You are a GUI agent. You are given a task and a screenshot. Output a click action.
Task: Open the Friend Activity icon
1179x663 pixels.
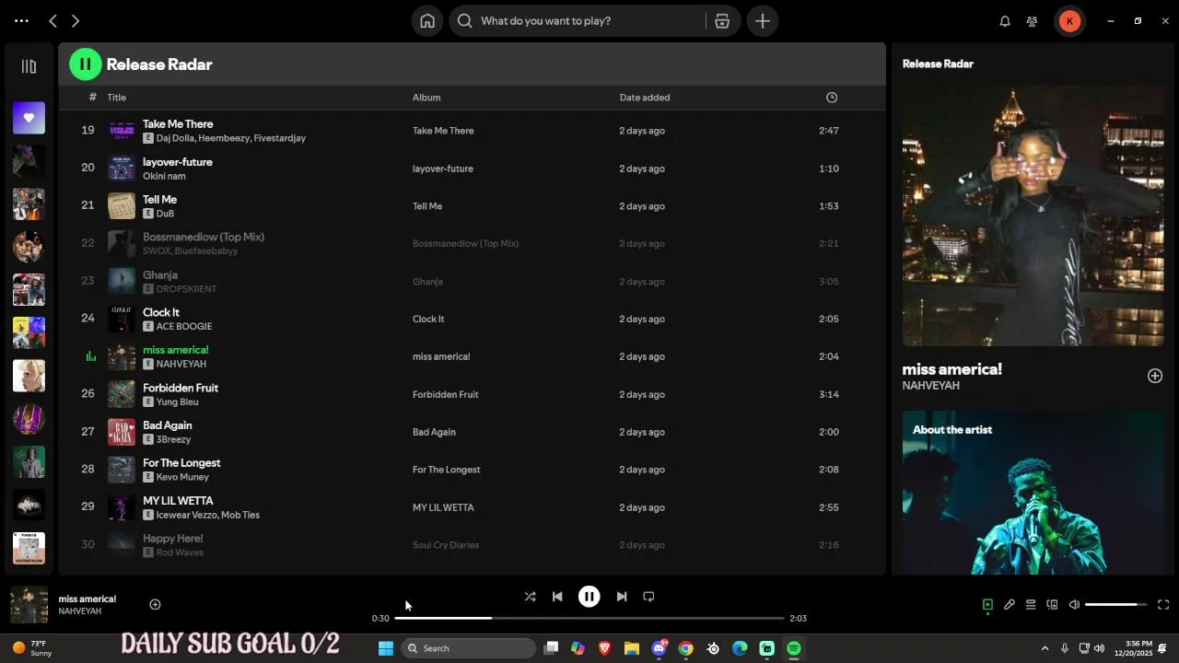pyautogui.click(x=1033, y=20)
